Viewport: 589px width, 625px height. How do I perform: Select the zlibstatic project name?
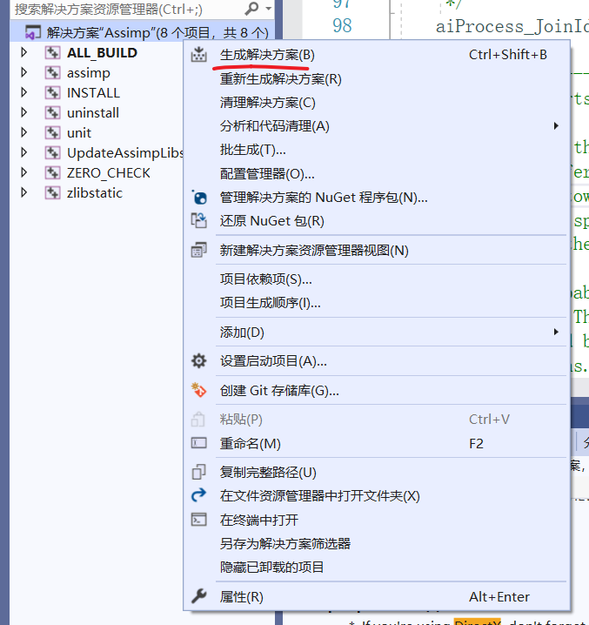[x=95, y=193]
